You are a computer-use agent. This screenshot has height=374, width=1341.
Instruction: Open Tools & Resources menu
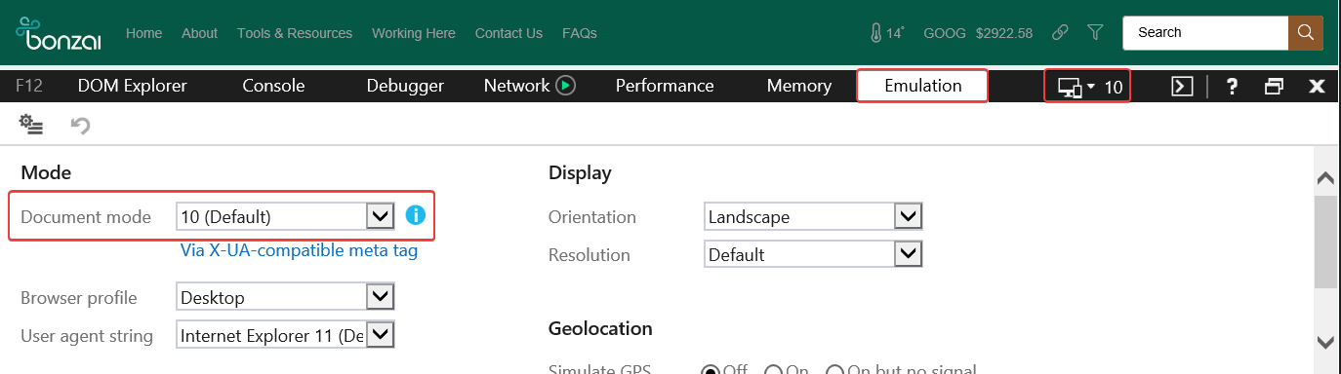[x=295, y=33]
